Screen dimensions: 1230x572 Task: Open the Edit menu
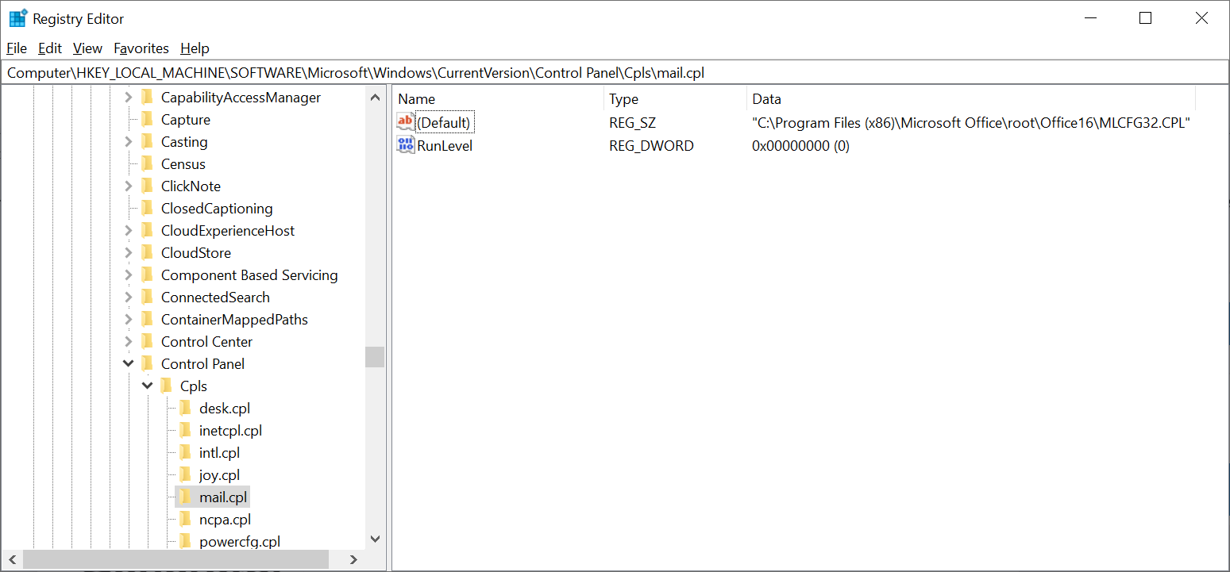tap(50, 48)
